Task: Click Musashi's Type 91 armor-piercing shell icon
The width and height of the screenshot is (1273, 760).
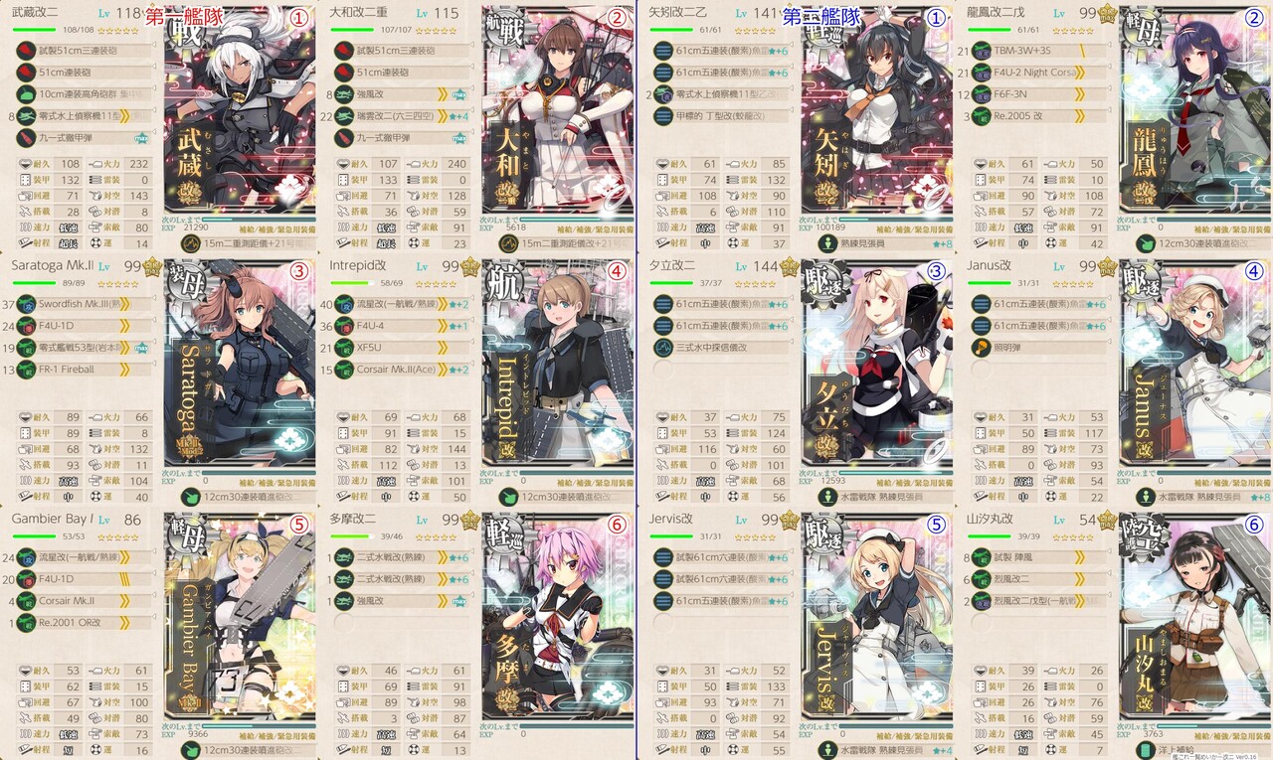Action: pos(27,138)
